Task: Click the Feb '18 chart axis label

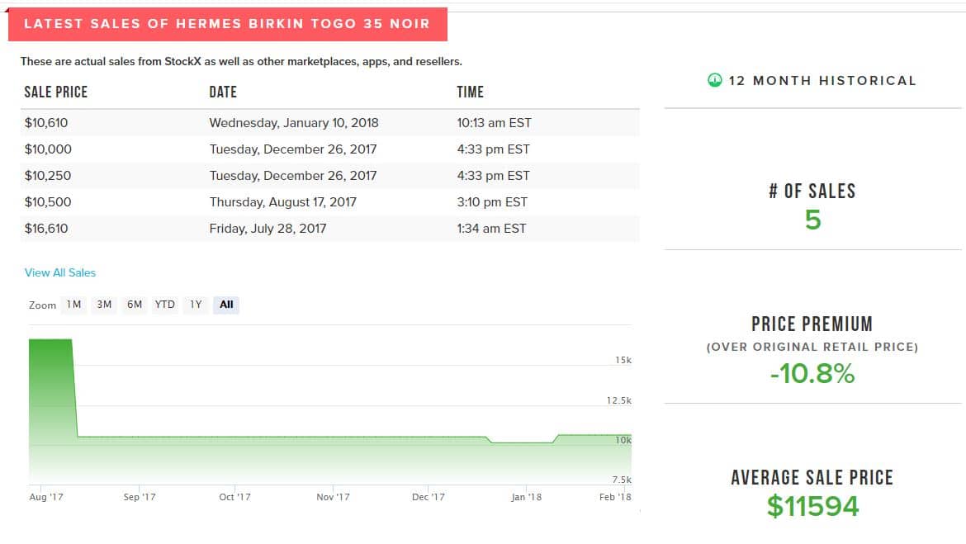Action: click(x=615, y=497)
